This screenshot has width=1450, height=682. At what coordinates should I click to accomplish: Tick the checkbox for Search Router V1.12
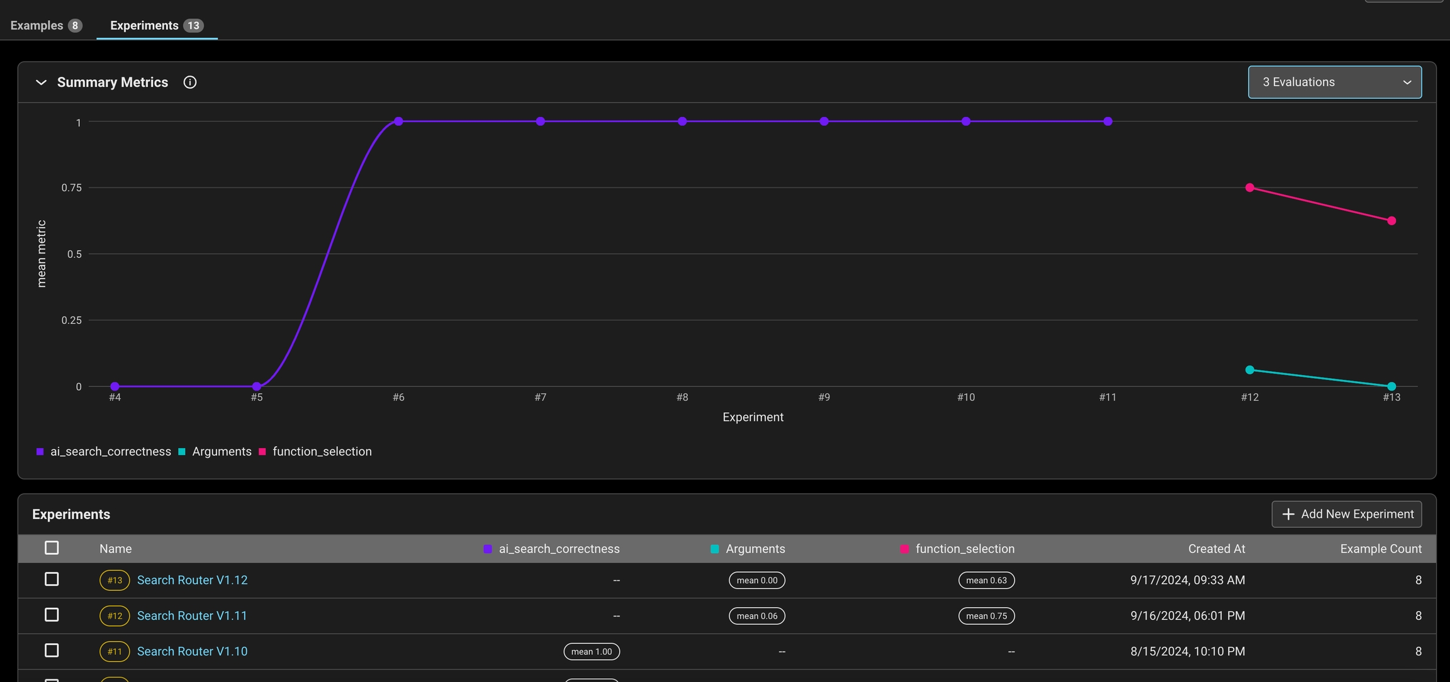point(52,579)
